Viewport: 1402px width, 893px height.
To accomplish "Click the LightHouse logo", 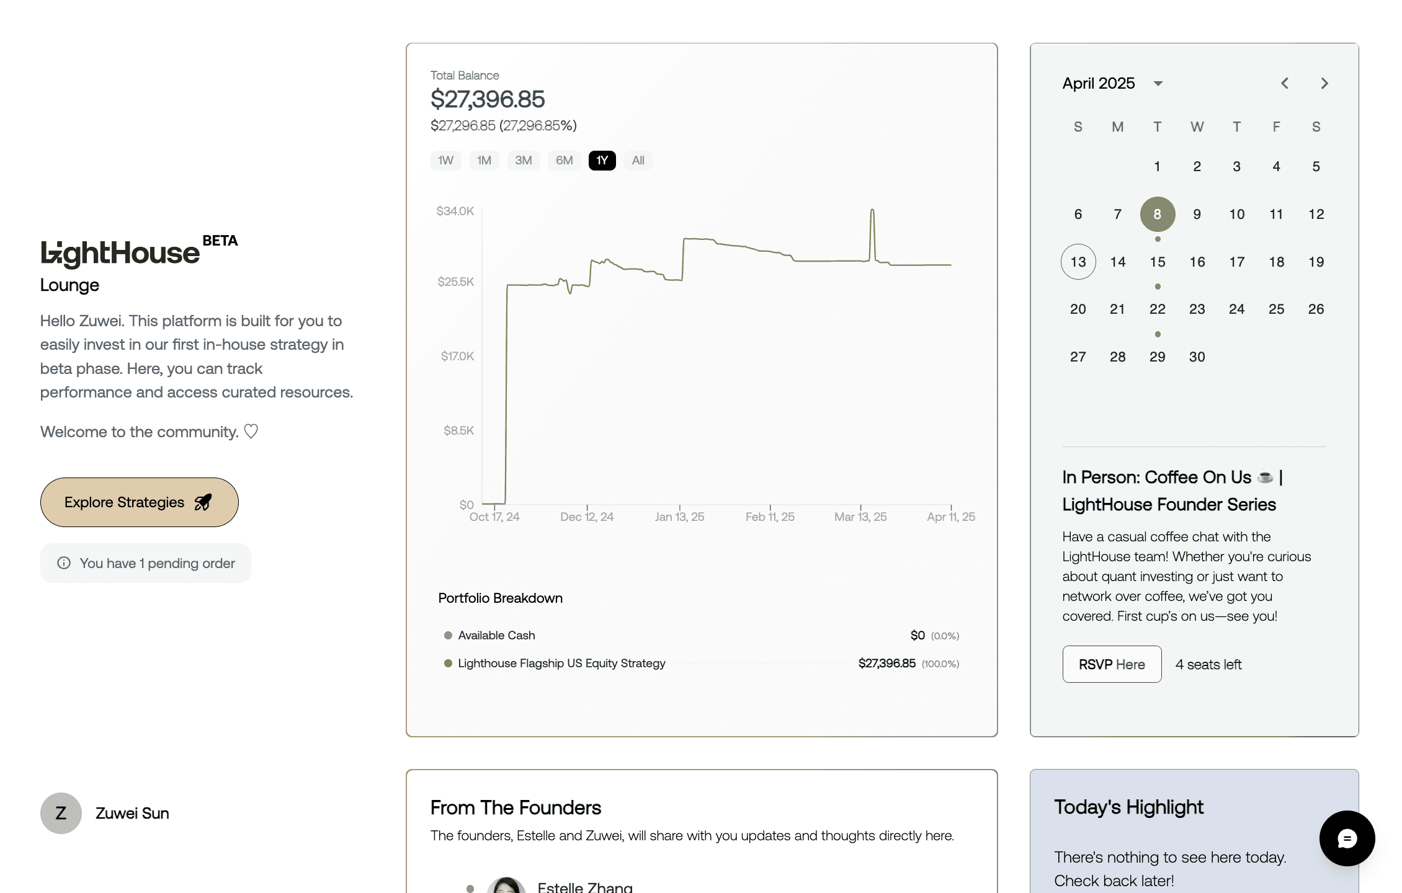I will 120,253.
